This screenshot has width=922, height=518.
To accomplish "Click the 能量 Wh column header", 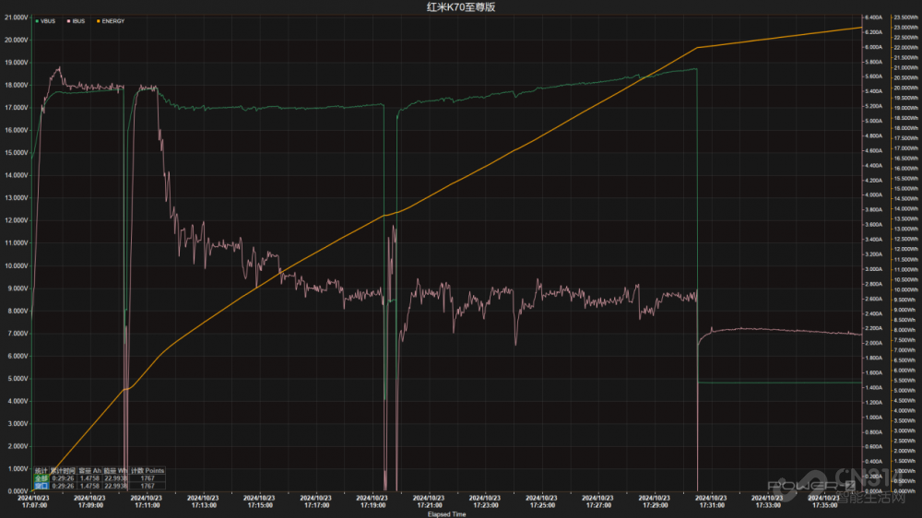I will [x=115, y=471].
